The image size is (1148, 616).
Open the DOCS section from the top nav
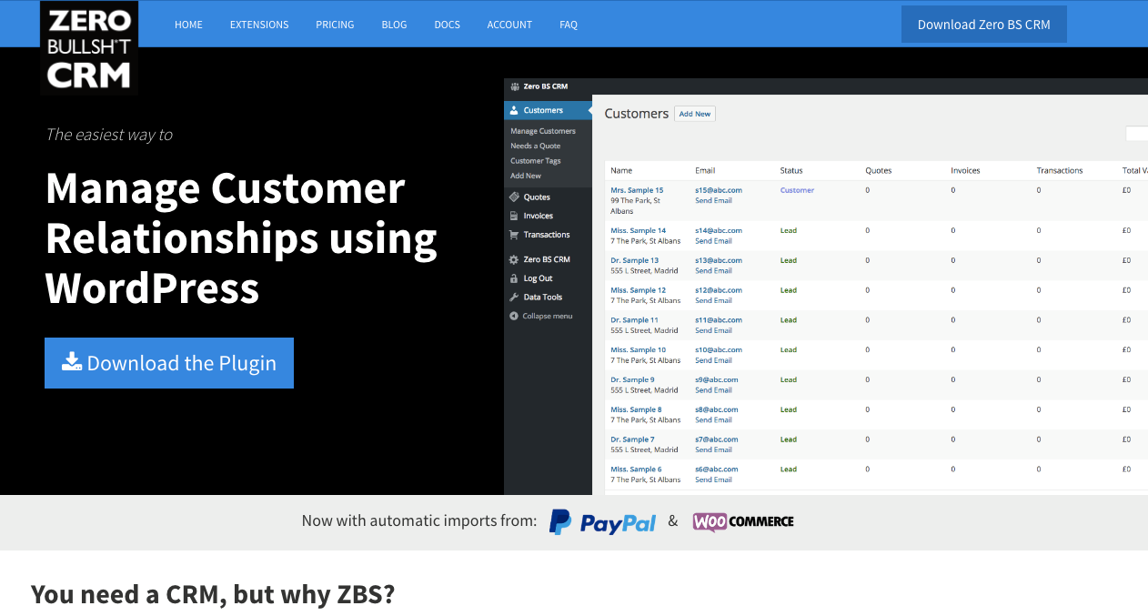(447, 25)
